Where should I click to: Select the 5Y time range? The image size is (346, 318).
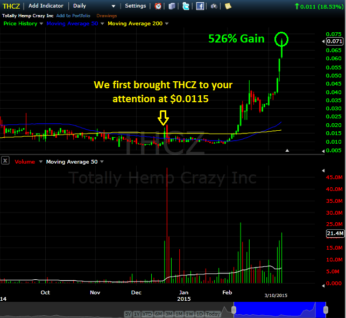pos(128,314)
